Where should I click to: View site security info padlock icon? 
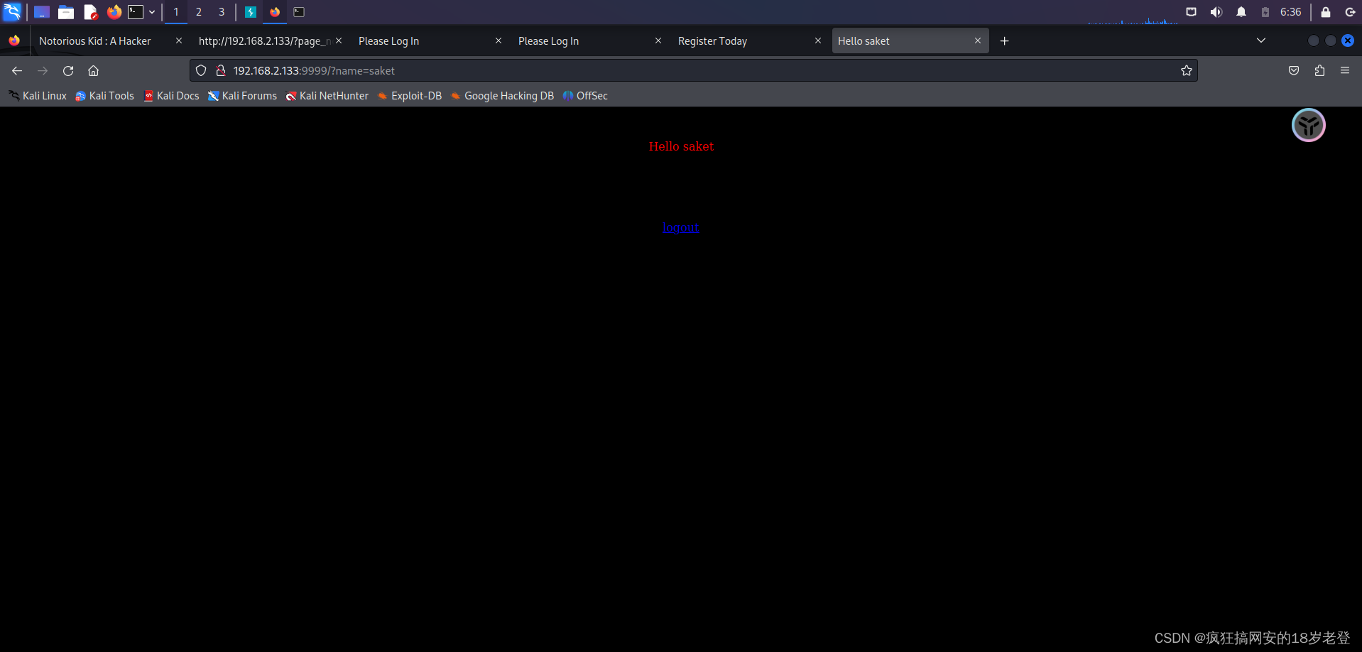click(x=221, y=70)
